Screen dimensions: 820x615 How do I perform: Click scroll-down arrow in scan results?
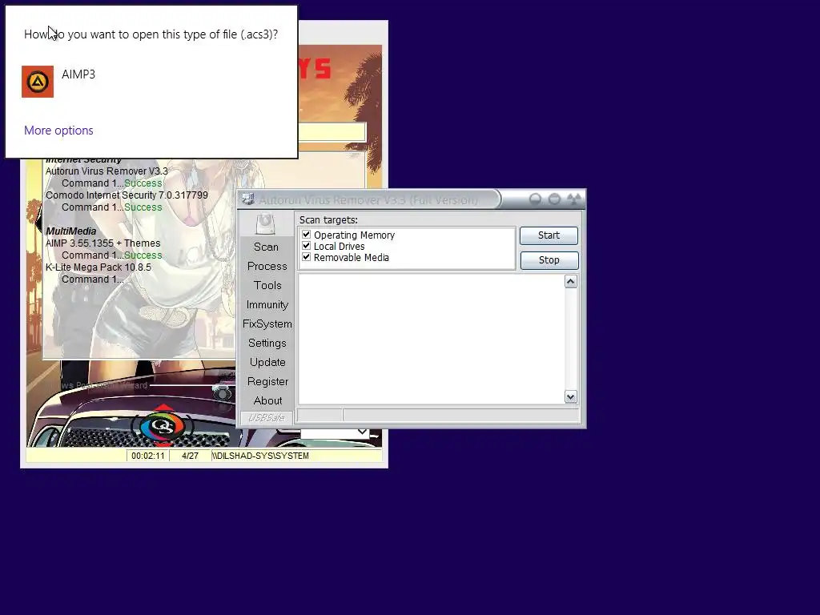pyautogui.click(x=570, y=397)
